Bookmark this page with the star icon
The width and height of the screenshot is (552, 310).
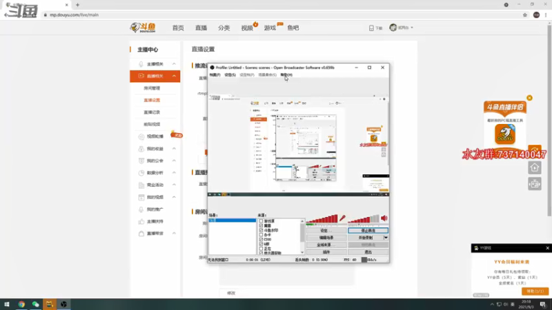pyautogui.click(x=525, y=14)
